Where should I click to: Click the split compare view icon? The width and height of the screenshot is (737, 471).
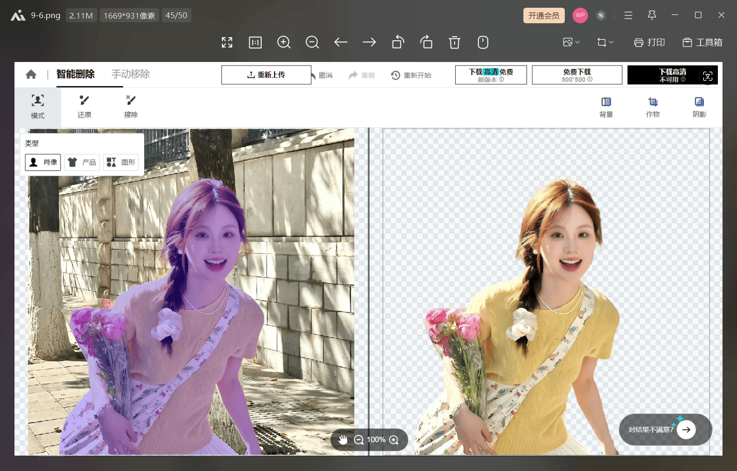pos(255,42)
